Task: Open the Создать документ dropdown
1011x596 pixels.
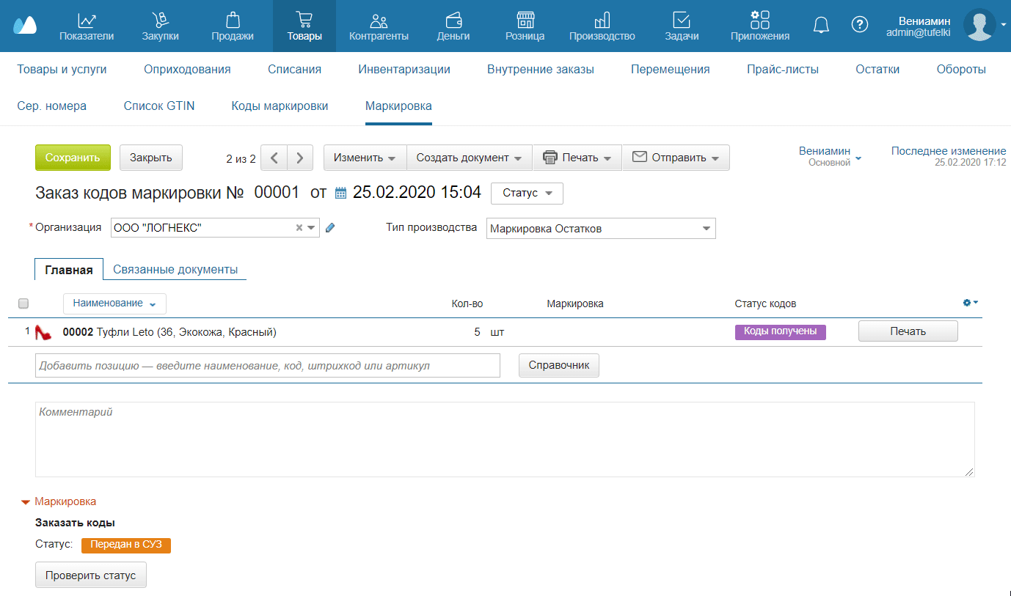Action: pyautogui.click(x=470, y=158)
